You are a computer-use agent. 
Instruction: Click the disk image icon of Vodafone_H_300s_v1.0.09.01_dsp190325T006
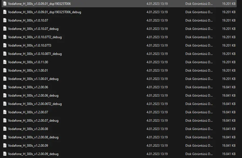coord(5,3)
